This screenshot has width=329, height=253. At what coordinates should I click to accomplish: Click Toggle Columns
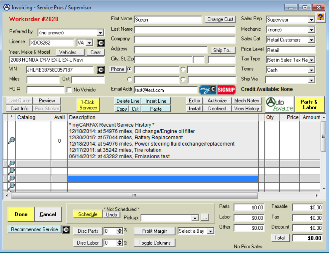(155, 243)
